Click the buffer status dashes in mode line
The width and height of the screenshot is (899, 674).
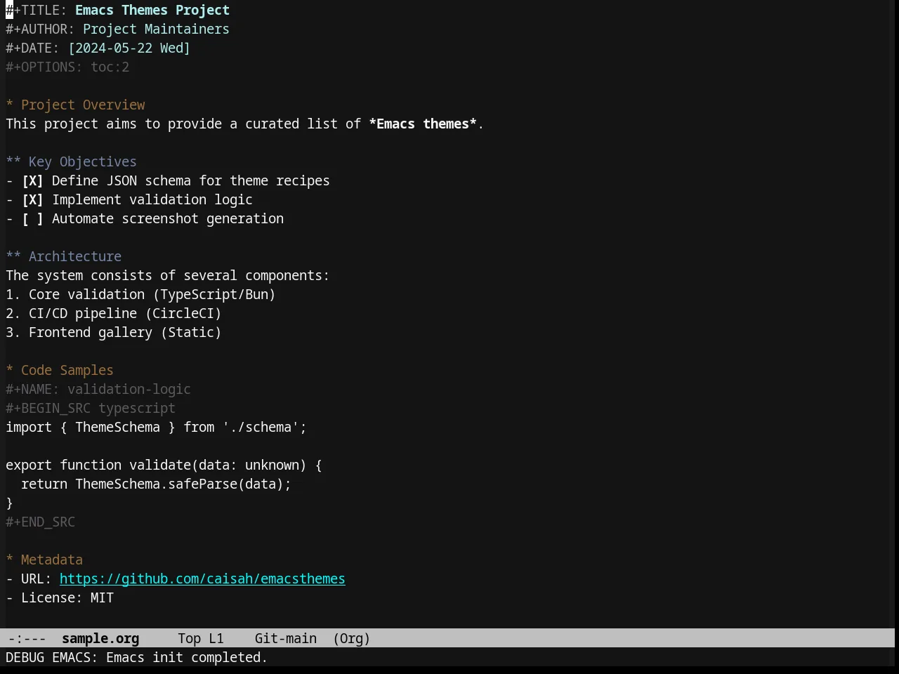pos(27,639)
